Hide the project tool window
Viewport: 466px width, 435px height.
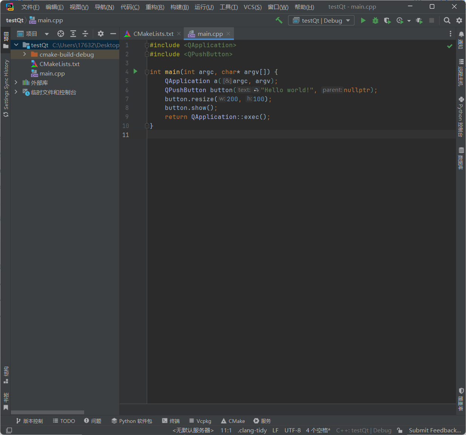tap(113, 34)
